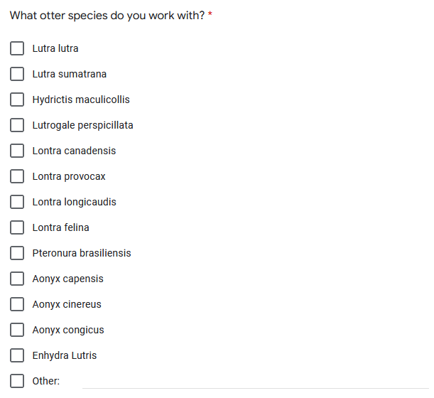The image size is (434, 398).
Task: Mark the Lontra provocax checkbox
Action: pos(17,177)
